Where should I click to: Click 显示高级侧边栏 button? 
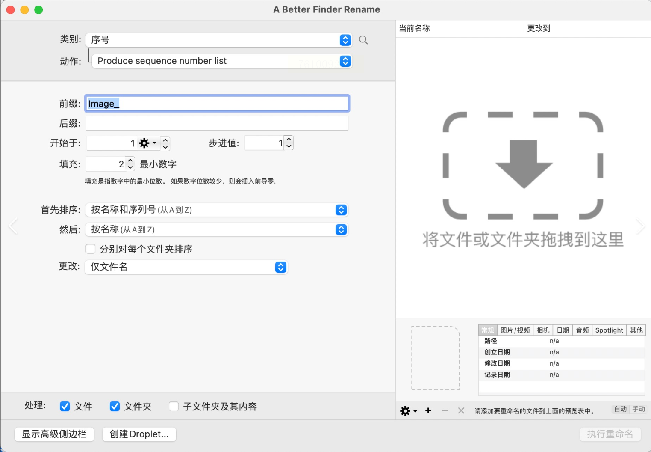click(x=54, y=434)
